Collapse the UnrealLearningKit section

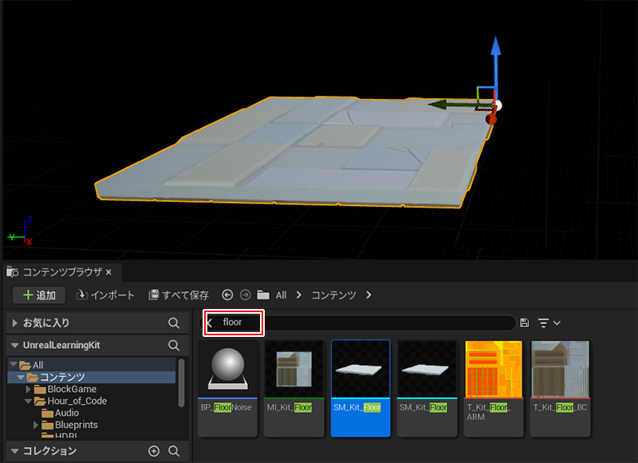tap(15, 346)
